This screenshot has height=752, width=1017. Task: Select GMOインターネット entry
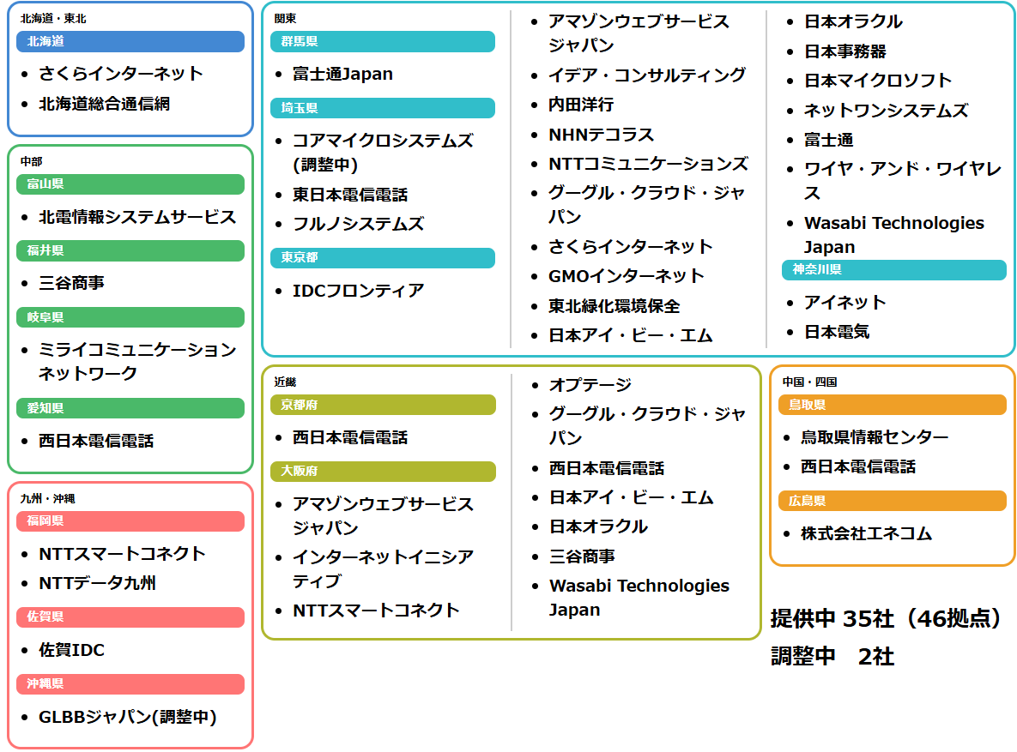click(627, 277)
